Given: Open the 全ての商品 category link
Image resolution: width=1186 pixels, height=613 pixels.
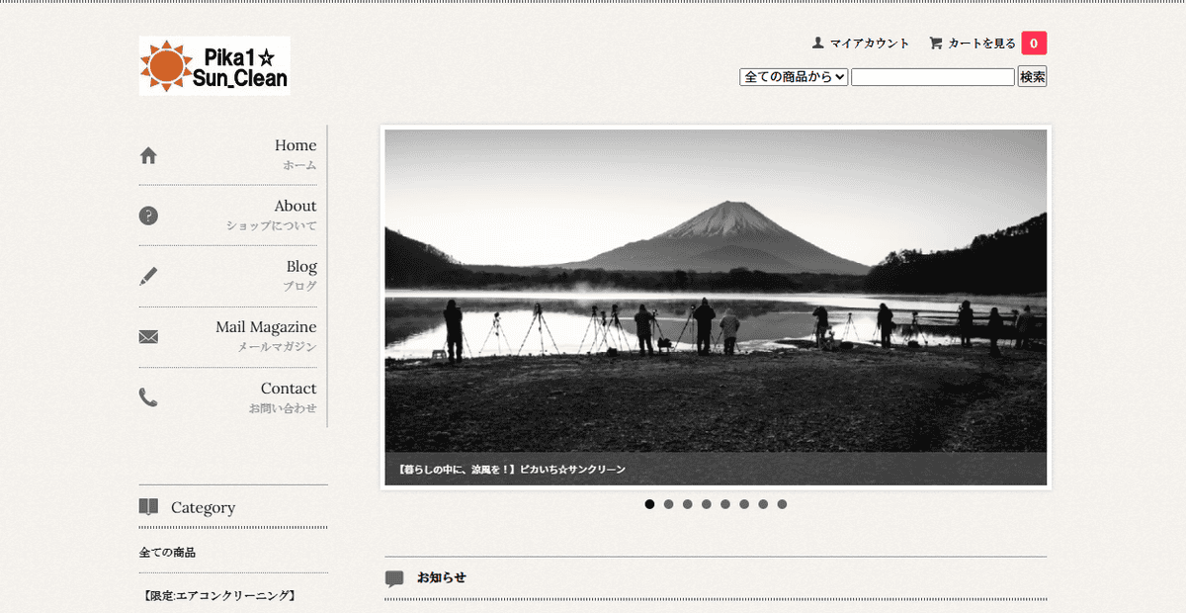Looking at the screenshot, I should [167, 553].
